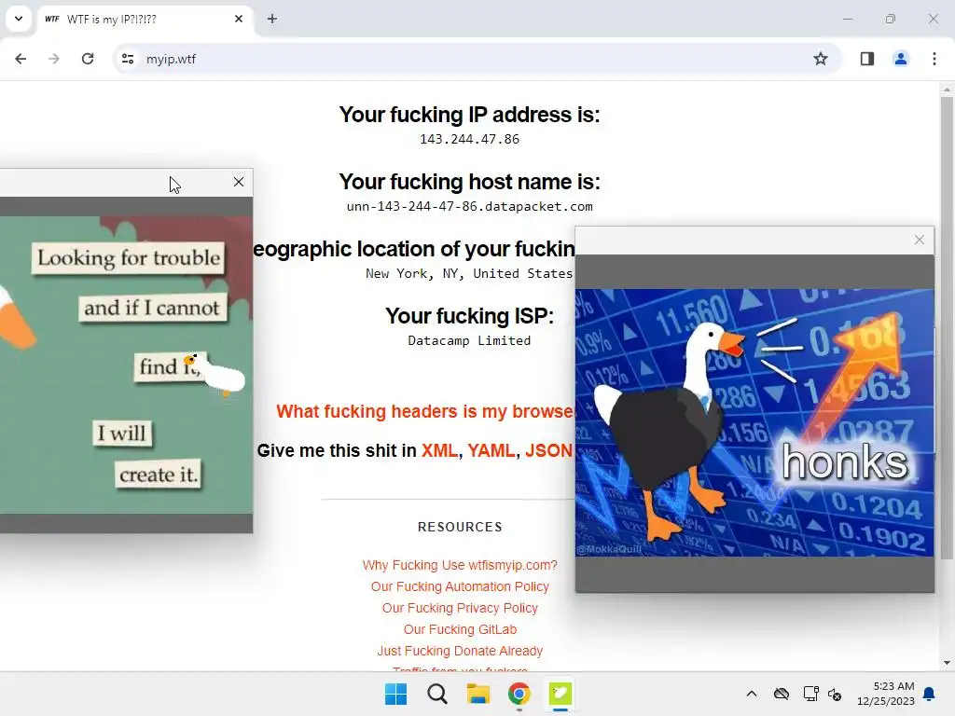The image size is (955, 716).
Task: Select the WTF is my IP tab
Action: point(145,19)
